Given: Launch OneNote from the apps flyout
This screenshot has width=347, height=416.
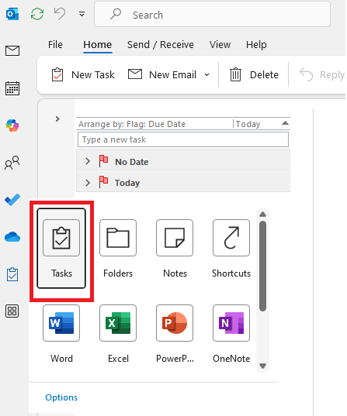Looking at the screenshot, I should (x=231, y=334).
